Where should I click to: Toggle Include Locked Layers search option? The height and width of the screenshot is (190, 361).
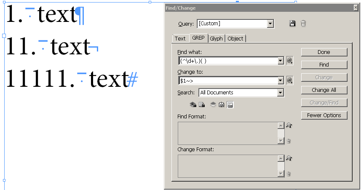pos(193,105)
